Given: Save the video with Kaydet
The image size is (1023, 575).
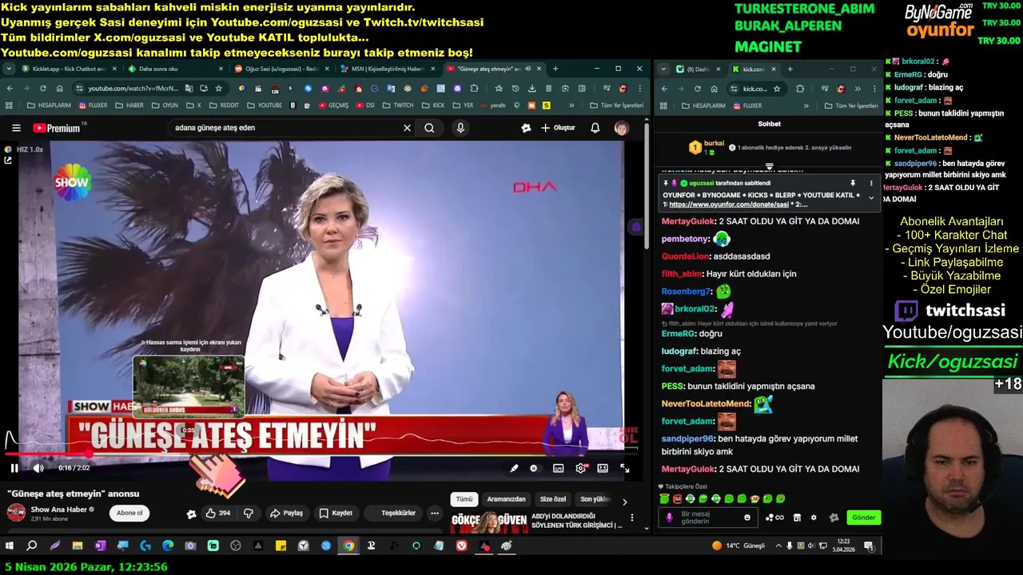Looking at the screenshot, I should (x=336, y=513).
